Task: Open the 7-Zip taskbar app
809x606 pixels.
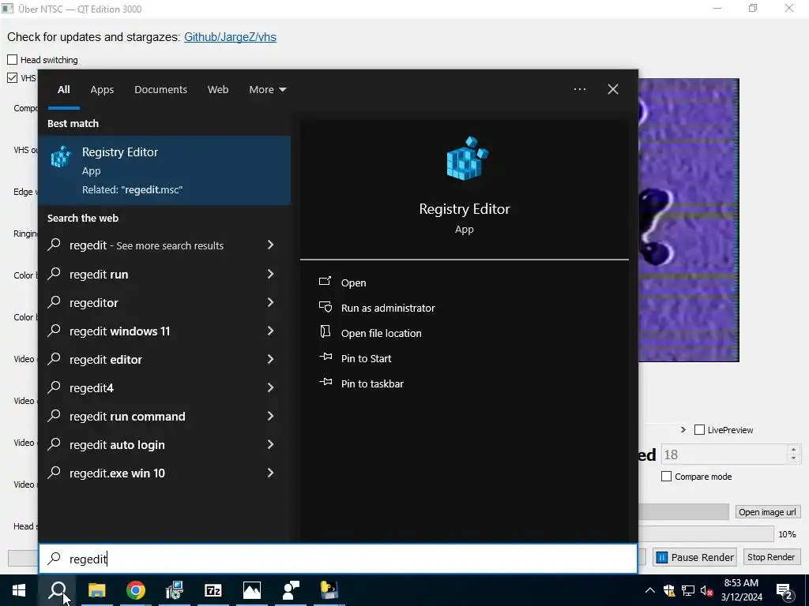Action: coord(213,590)
